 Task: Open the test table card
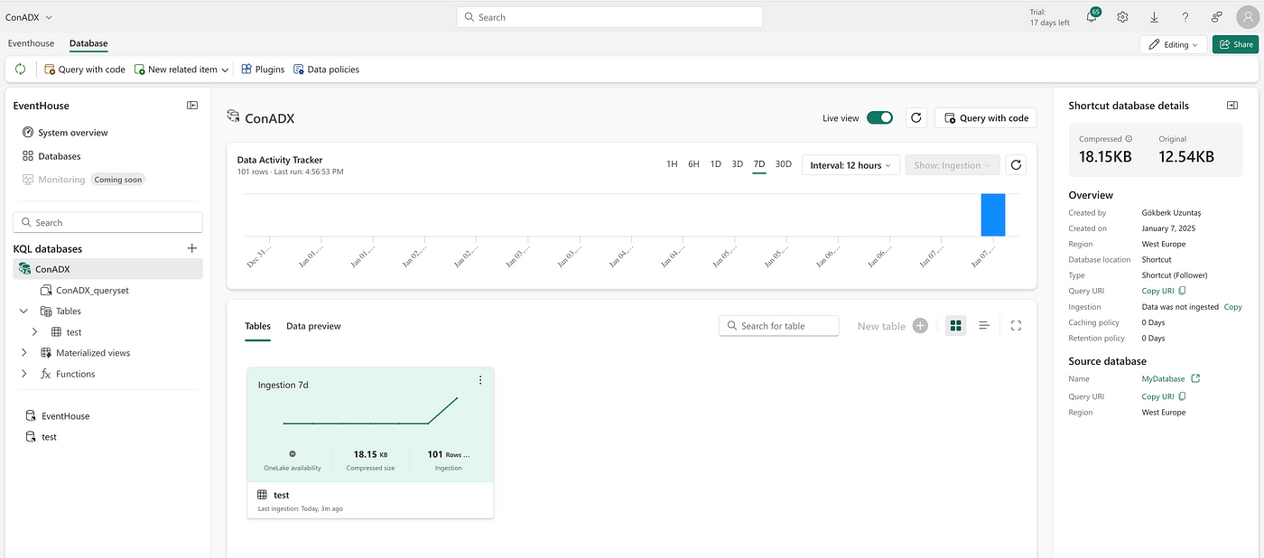click(370, 442)
